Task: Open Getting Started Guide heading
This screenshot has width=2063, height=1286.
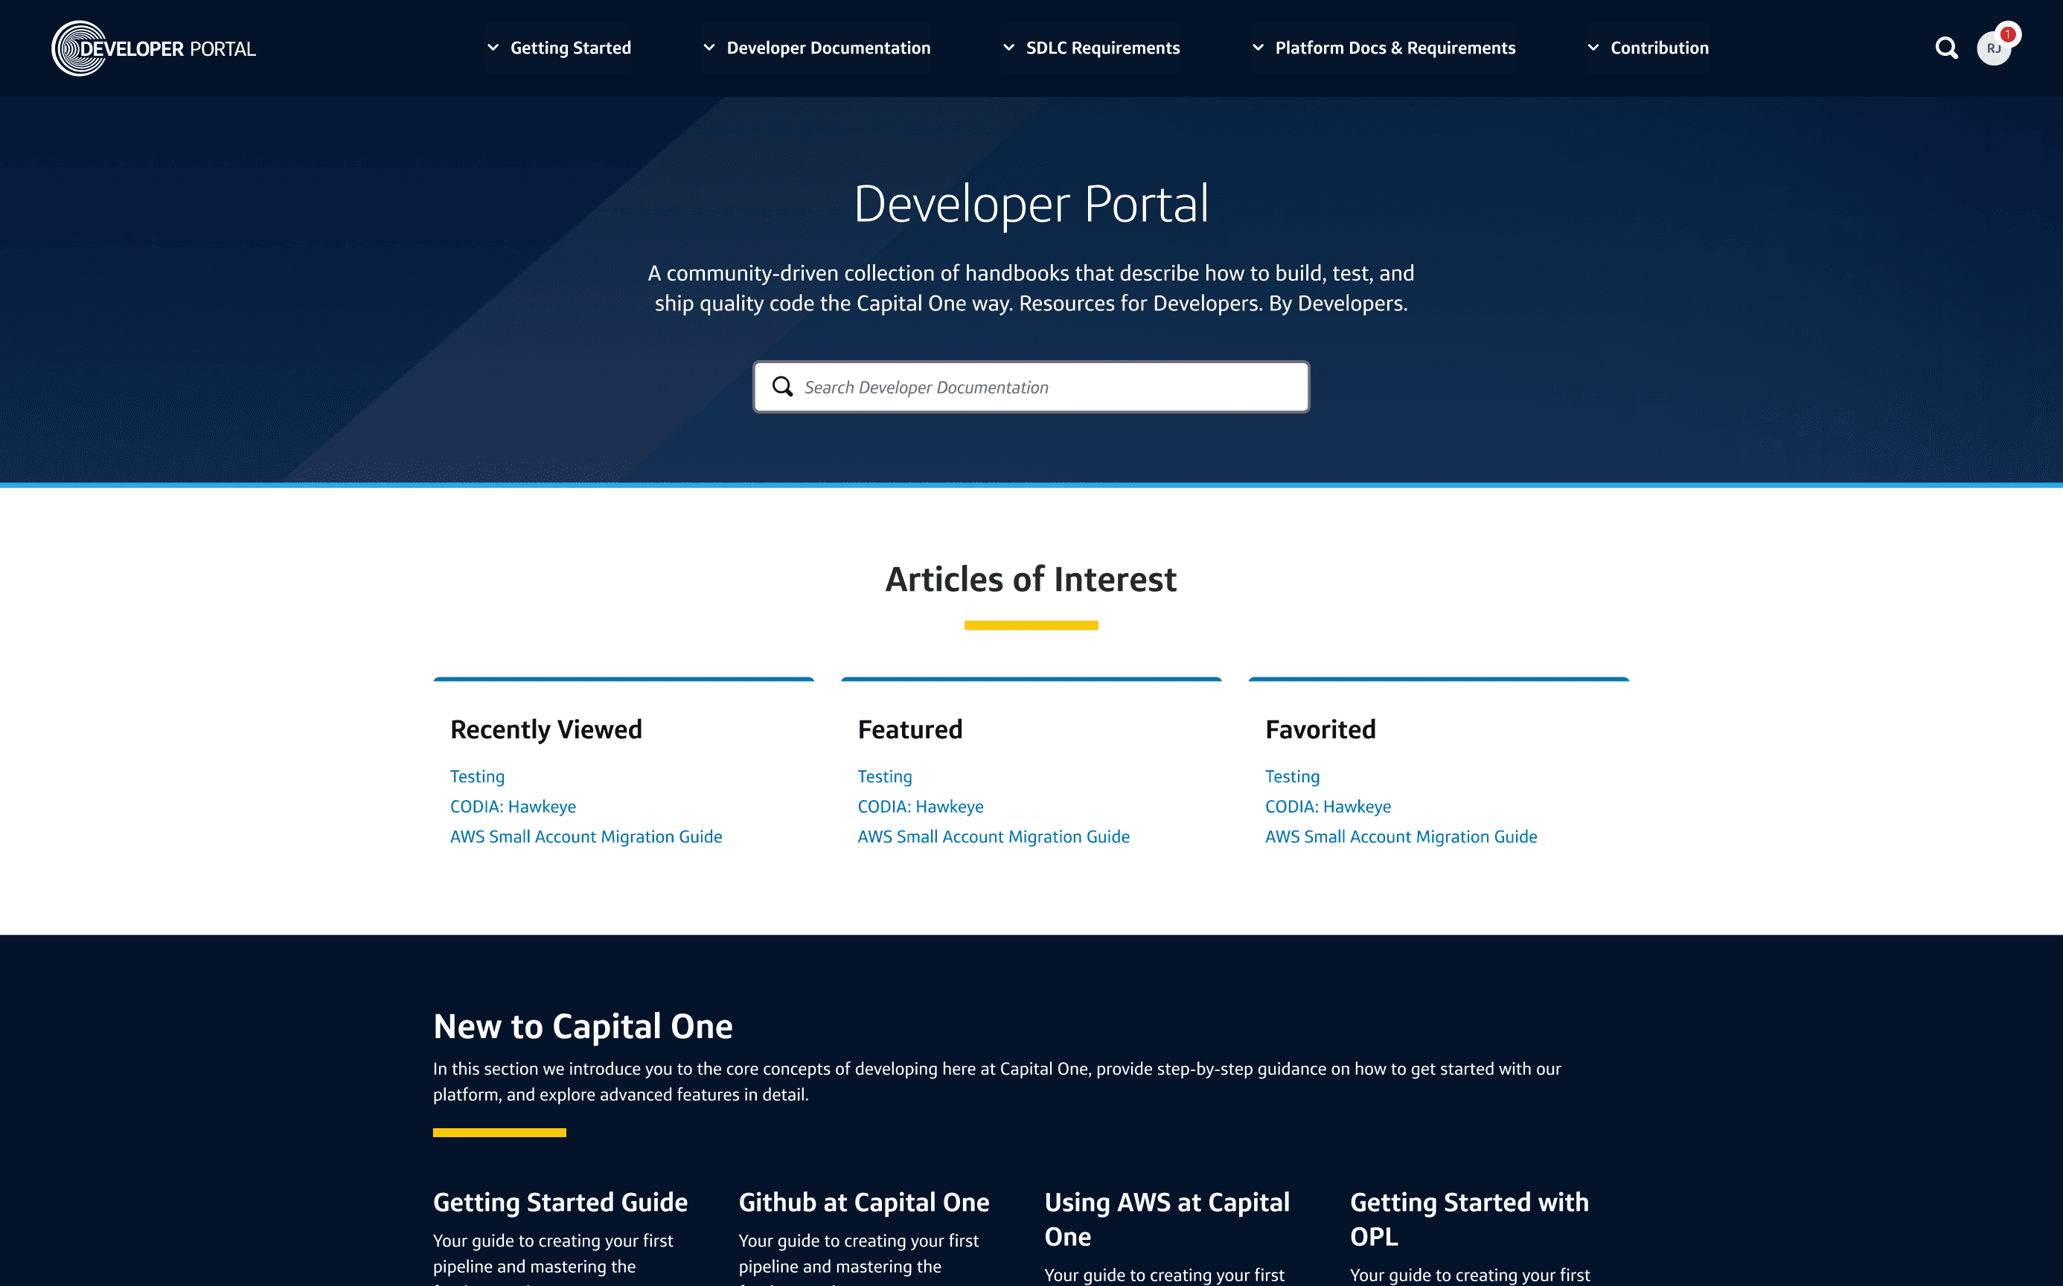Action: coord(560,1203)
